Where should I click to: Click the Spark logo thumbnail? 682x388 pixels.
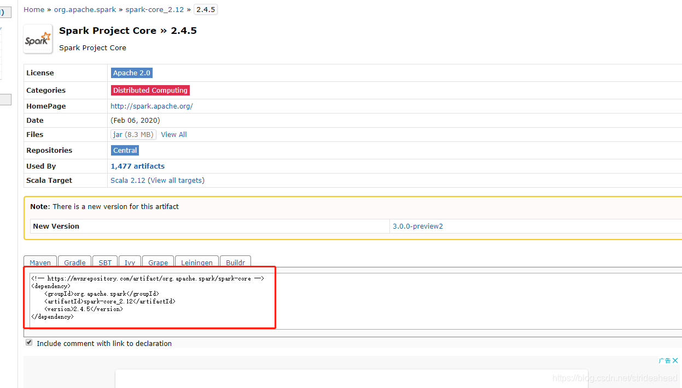(38, 39)
